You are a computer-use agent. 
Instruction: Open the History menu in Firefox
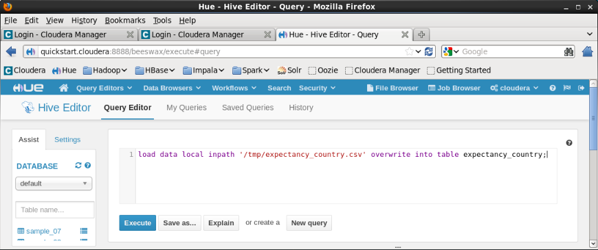click(85, 21)
